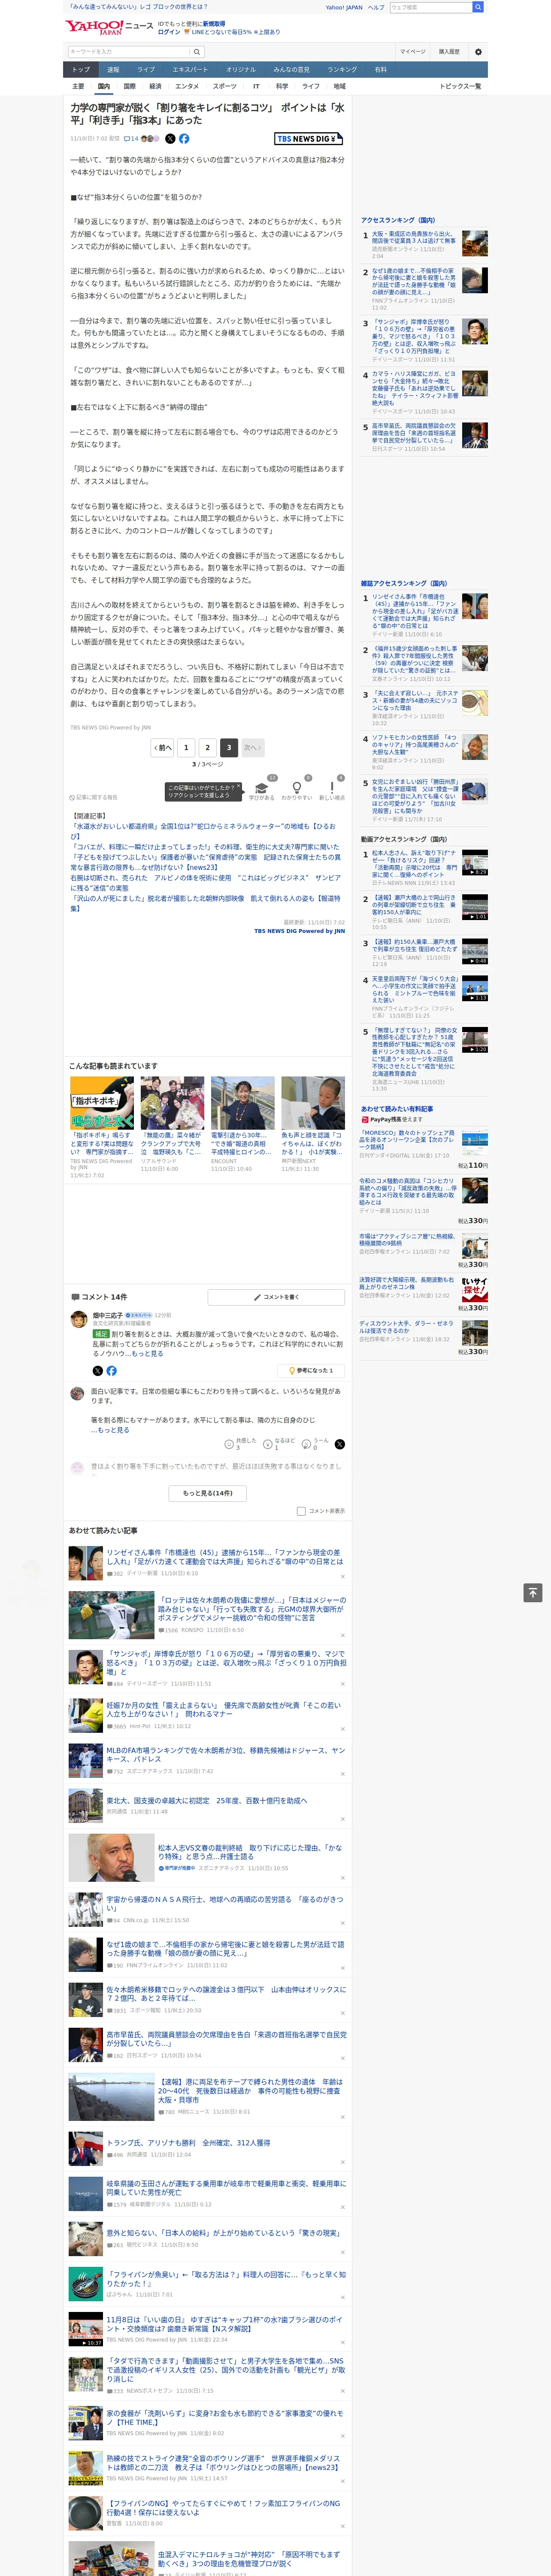The image size is (551, 2576).
Task: Open 購入履歴 link
Action: pos(449,52)
